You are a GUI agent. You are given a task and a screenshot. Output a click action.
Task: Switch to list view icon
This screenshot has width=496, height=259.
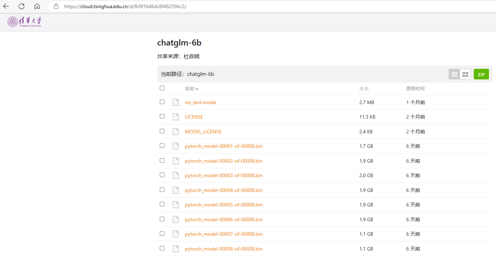[454, 74]
